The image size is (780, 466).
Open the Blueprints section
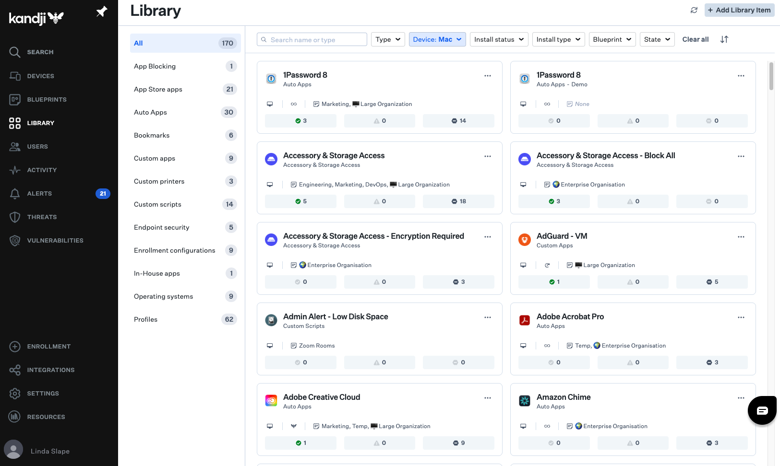[38, 99]
